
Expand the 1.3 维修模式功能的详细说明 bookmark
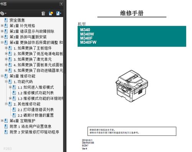point(10,98)
